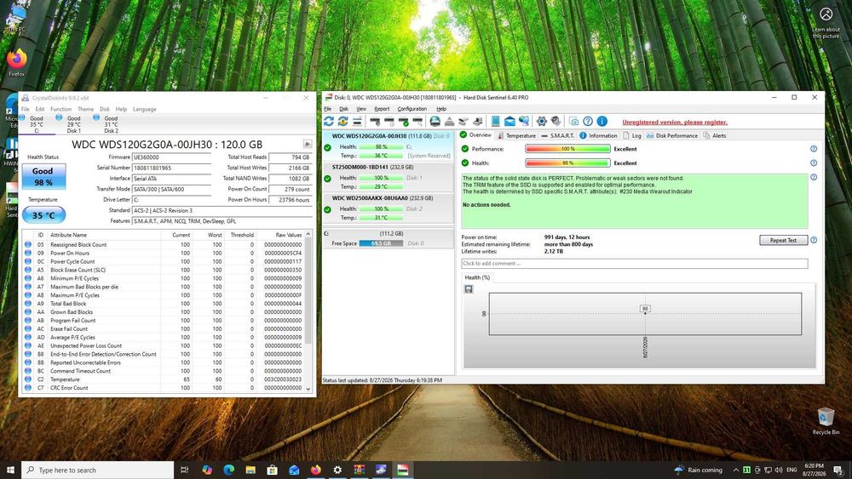Select Disk 1 Good 29 °C in CrystalDiskInfo
The height and width of the screenshot is (479, 852).
72,124
